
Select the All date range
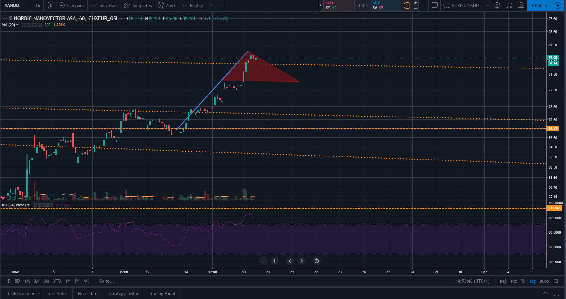pyautogui.click(x=86, y=281)
